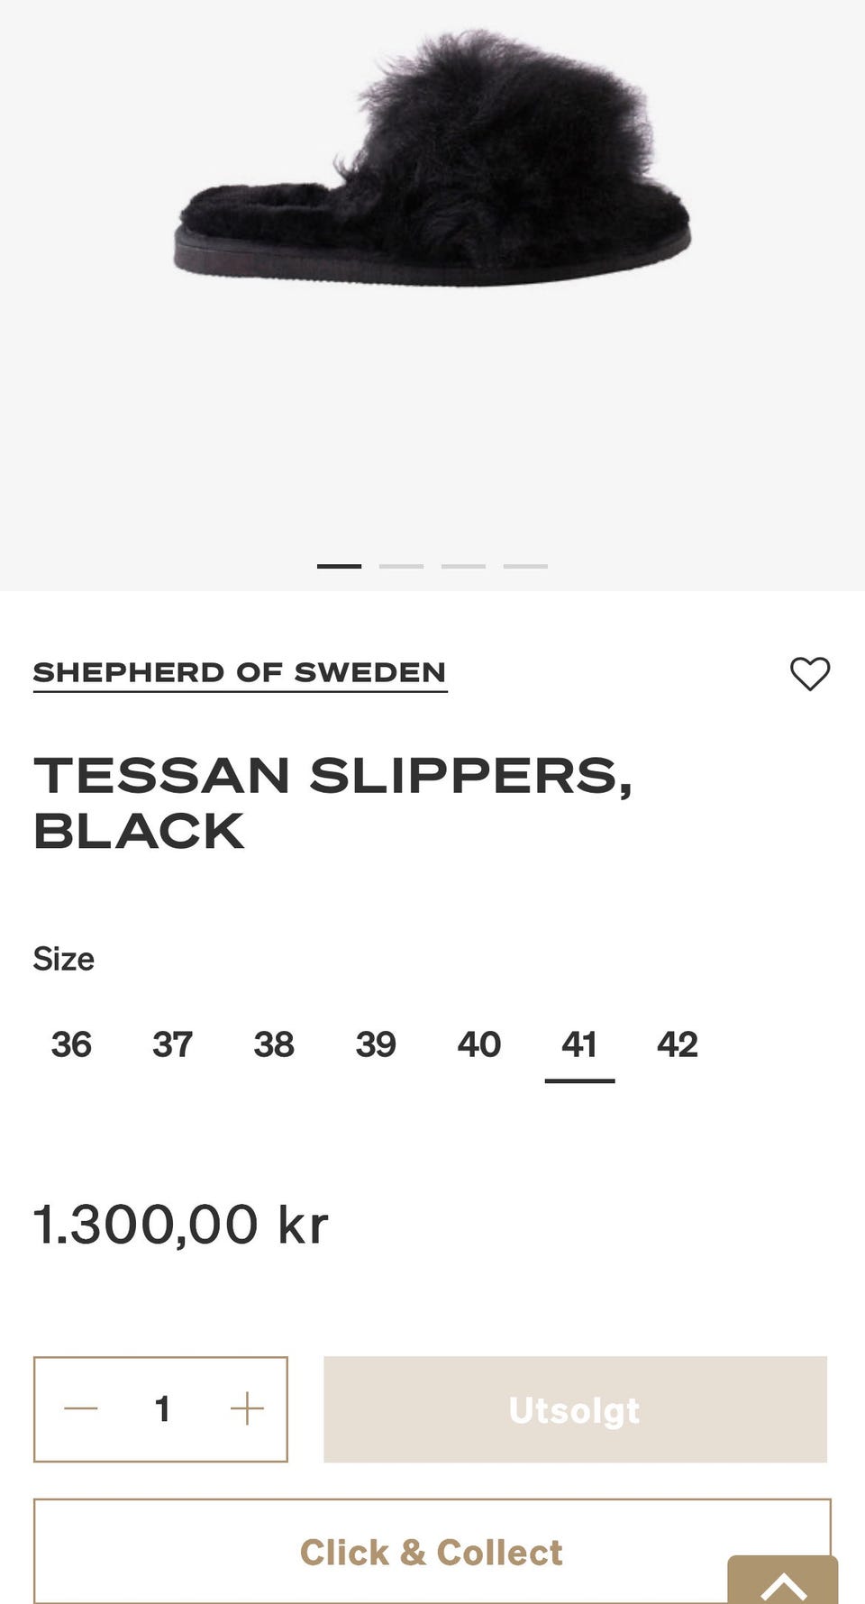Screen dimensions: 865x1604
Task: Select size 37
Action: pyautogui.click(x=172, y=1044)
